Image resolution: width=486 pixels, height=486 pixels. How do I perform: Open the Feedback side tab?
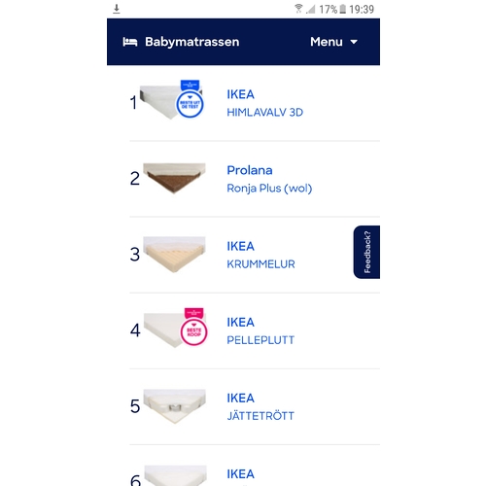(366, 252)
